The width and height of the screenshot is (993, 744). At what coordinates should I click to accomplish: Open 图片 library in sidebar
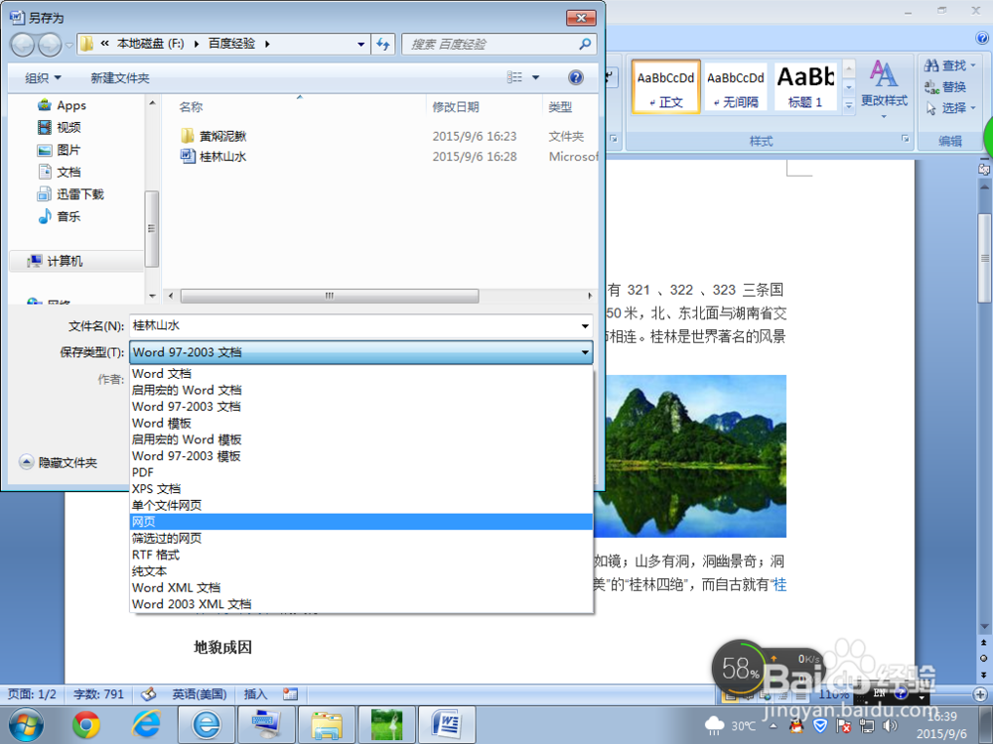(x=60, y=150)
